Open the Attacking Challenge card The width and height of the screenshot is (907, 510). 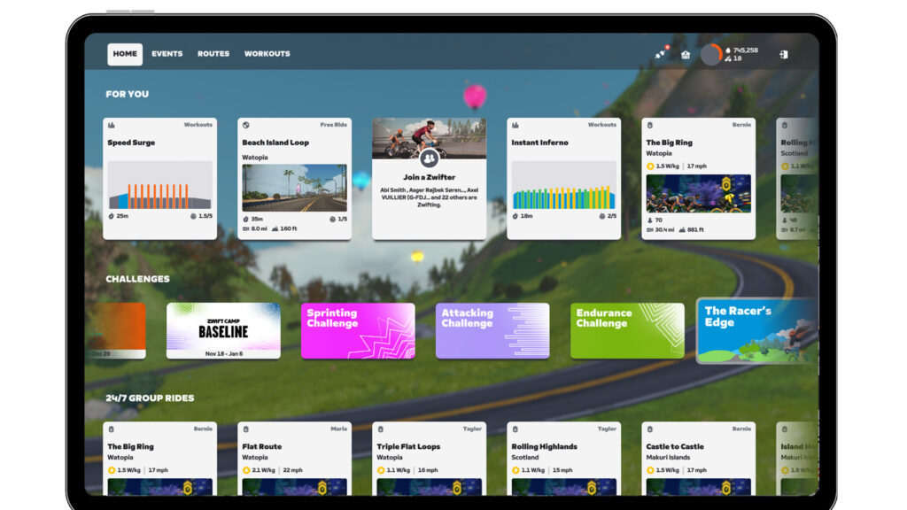[492, 331]
